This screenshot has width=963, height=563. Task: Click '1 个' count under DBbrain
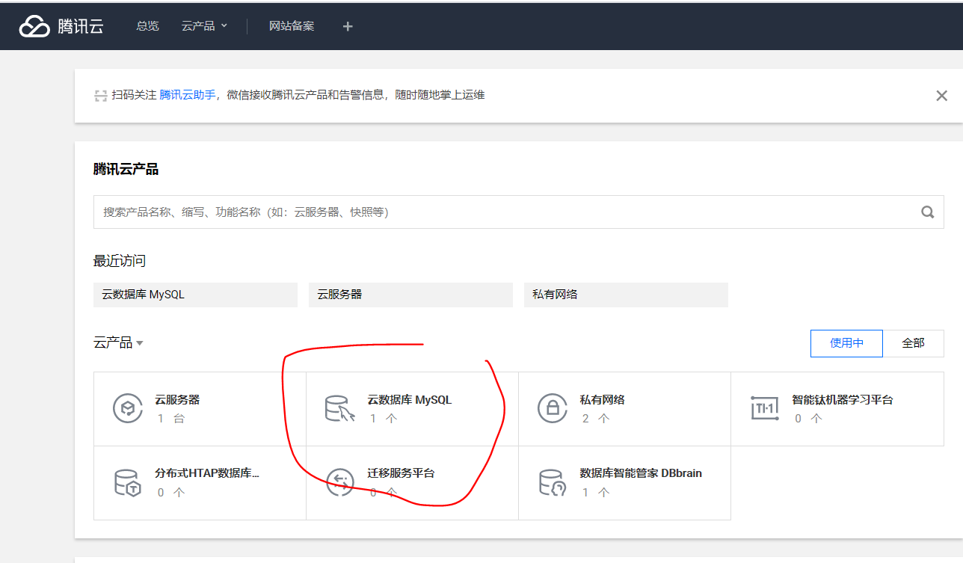point(596,493)
